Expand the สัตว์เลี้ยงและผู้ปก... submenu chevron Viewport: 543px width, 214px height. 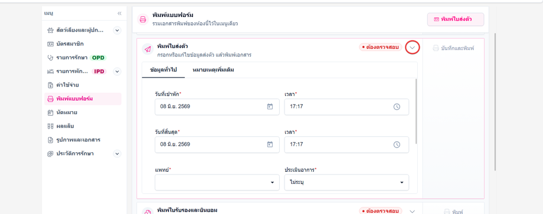pos(117,31)
